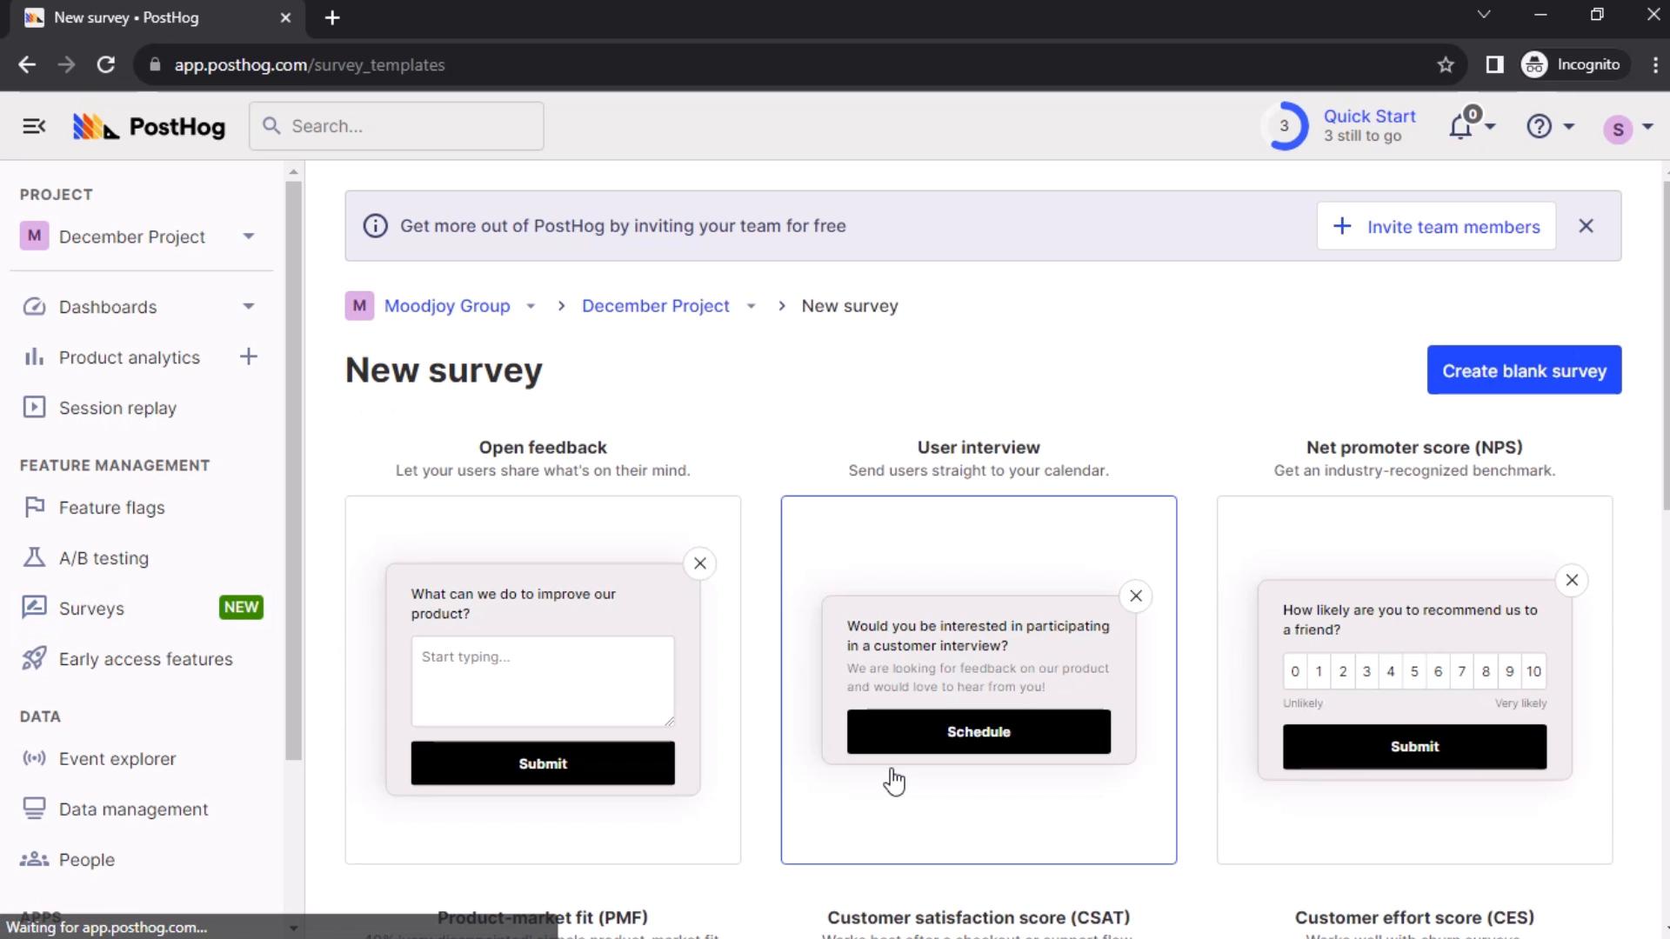Close the team invite banner

1586,226
